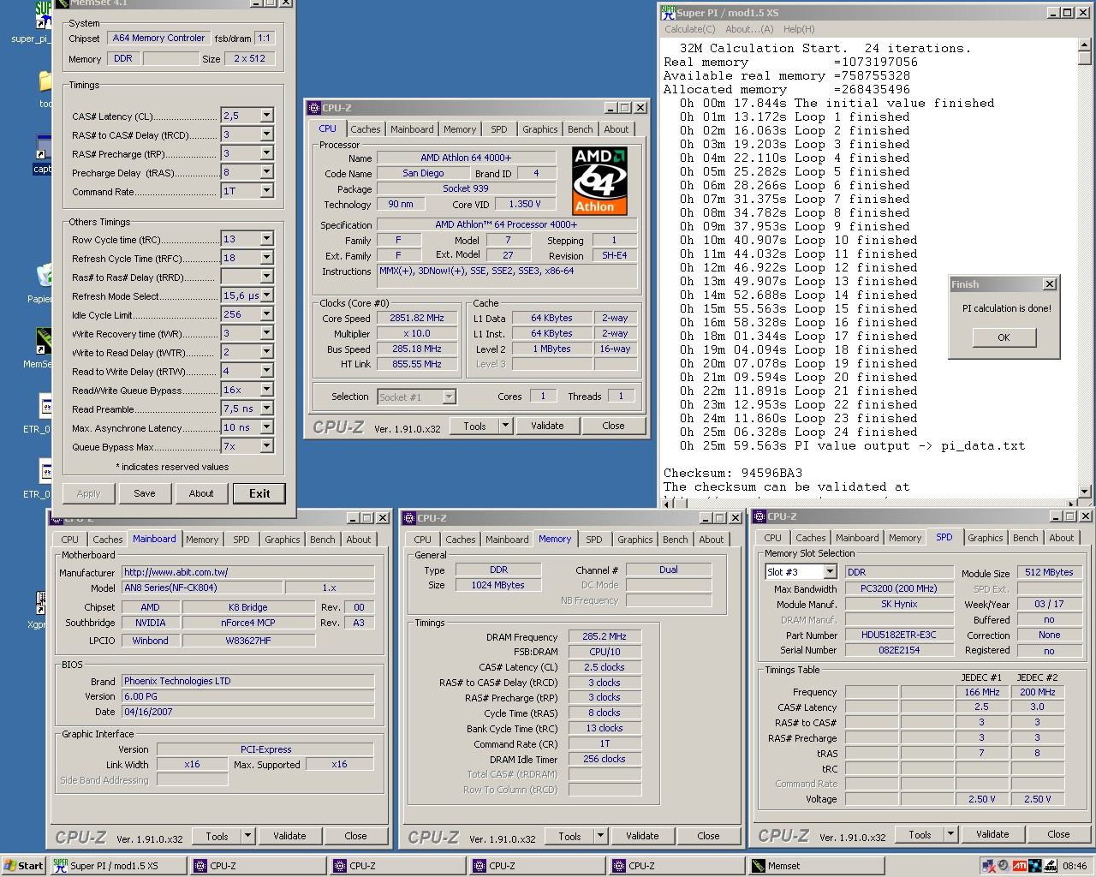Screen dimensions: 1096x877
Task: Click the About button in MemSet
Action: click(201, 493)
